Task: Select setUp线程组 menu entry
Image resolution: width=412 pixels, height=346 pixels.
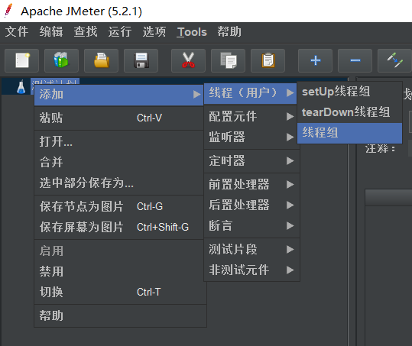Action: [x=349, y=92]
